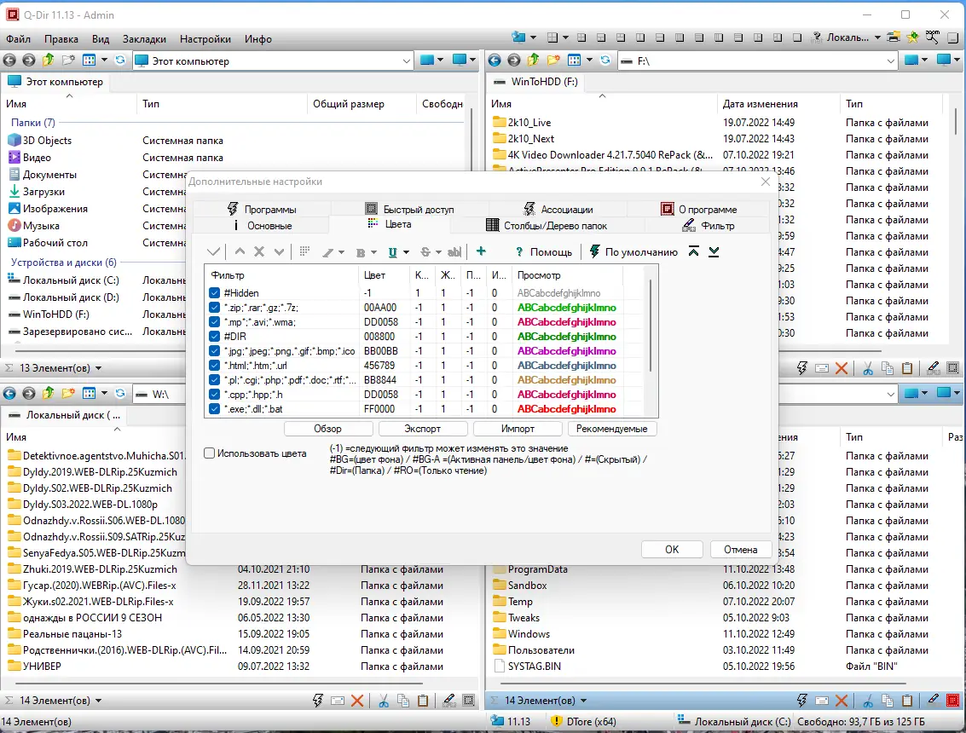Uncheck the #Hidden filter checkbox

click(215, 293)
